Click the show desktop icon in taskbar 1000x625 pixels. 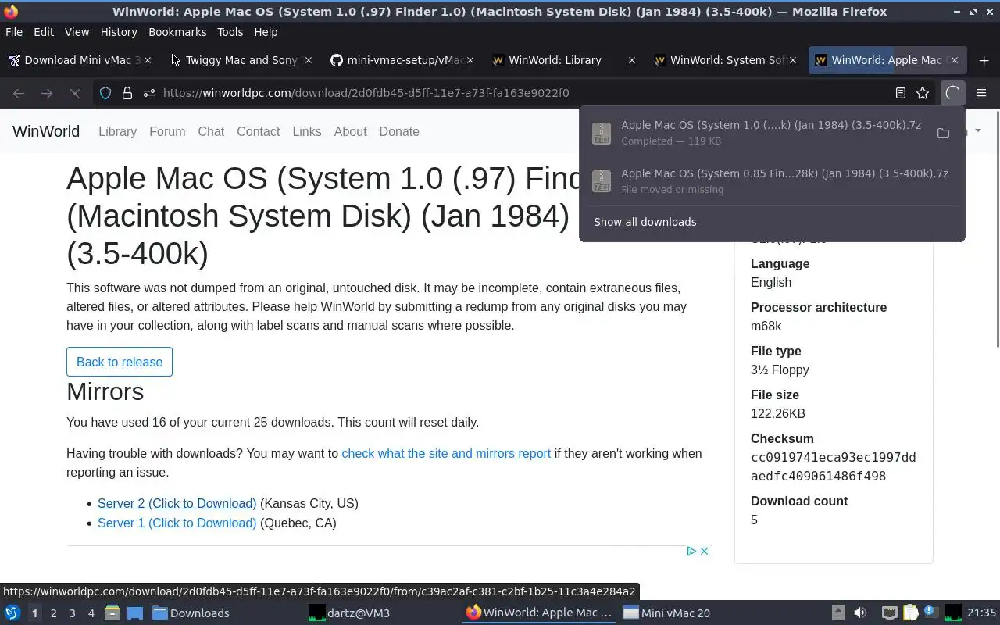click(135, 613)
